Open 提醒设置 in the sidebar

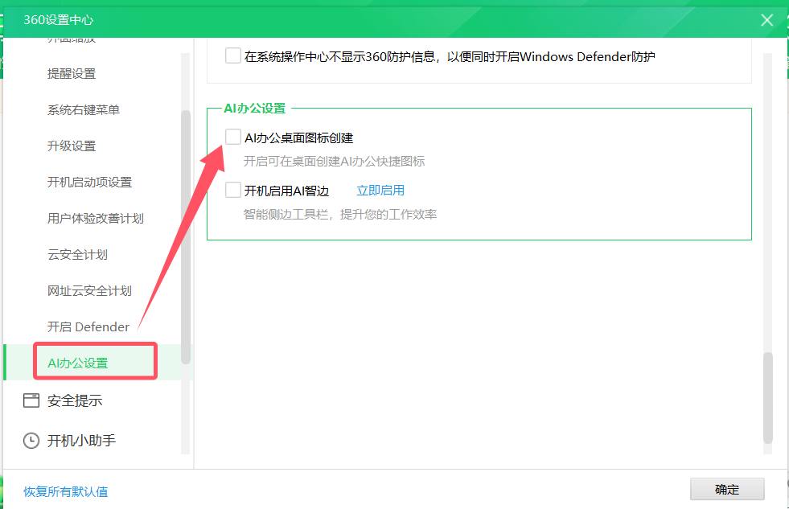72,73
